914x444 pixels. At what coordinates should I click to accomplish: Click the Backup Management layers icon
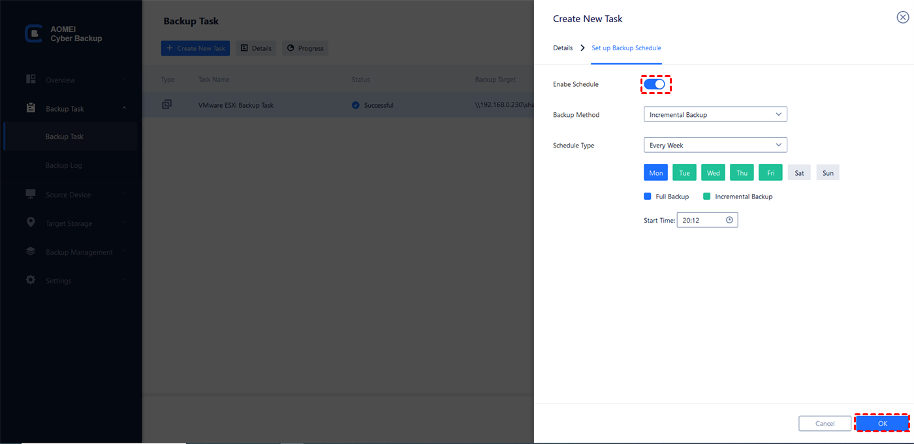tap(31, 251)
